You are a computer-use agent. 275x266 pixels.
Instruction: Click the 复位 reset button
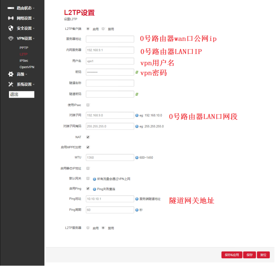pos(263,255)
